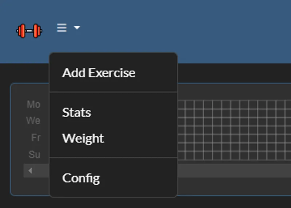Click rightmost visible heatmap cell in Su row

pos(288,156)
